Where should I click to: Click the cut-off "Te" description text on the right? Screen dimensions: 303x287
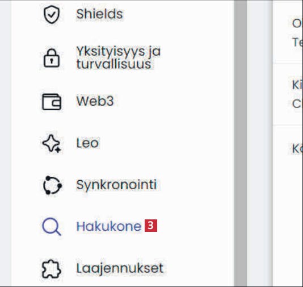297,42
